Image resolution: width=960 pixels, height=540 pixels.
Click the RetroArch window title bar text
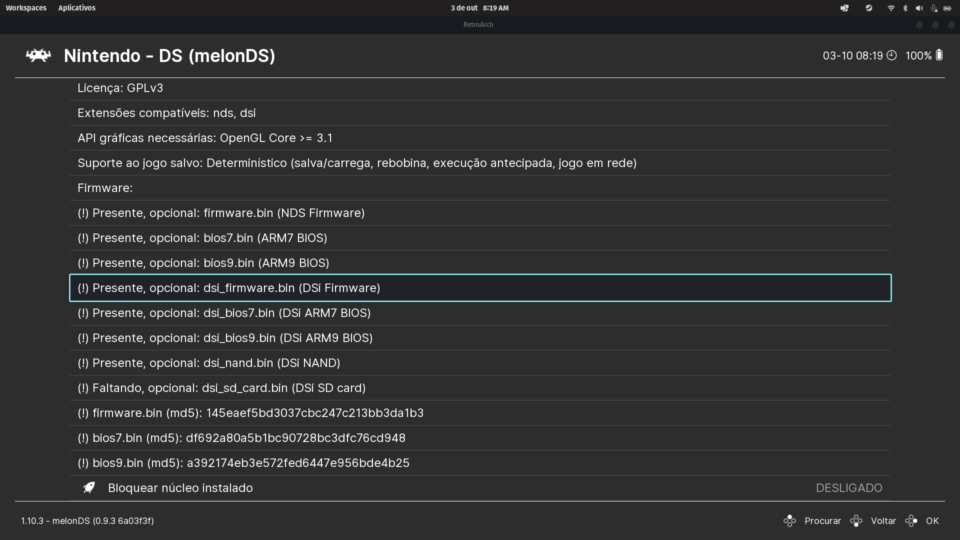pos(478,24)
